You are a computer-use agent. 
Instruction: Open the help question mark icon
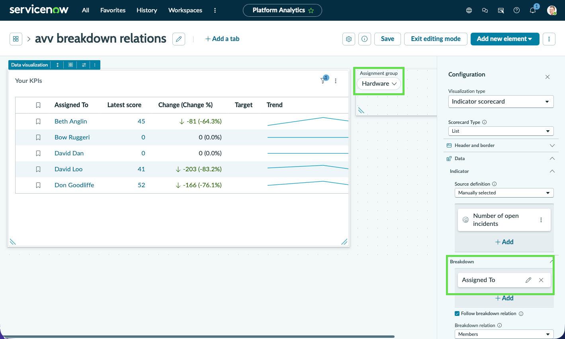pos(517,10)
